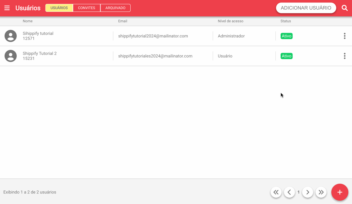This screenshot has height=204, width=352.
Task: Click Ativo badge for Shippify Tutorial 2
Action: click(286, 56)
